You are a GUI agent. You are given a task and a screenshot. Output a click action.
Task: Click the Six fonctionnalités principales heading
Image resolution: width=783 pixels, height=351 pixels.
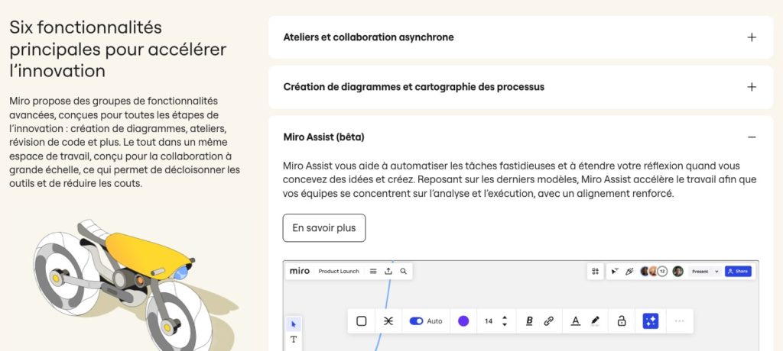click(x=118, y=49)
